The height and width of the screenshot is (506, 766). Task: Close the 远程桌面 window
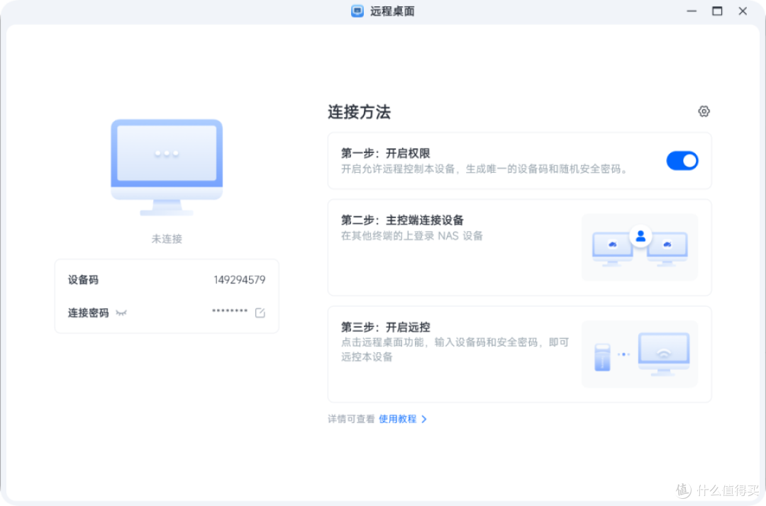[743, 11]
